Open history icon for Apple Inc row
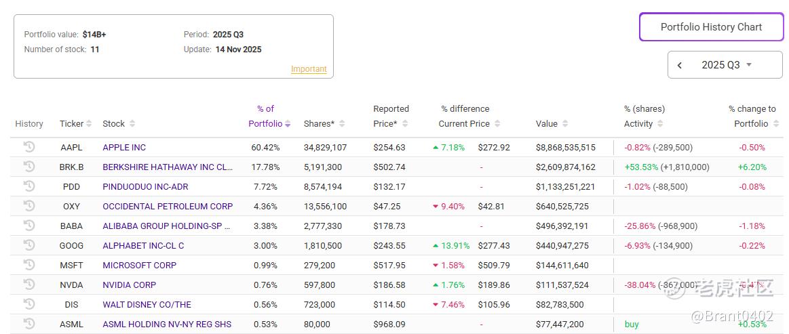 tap(28, 146)
